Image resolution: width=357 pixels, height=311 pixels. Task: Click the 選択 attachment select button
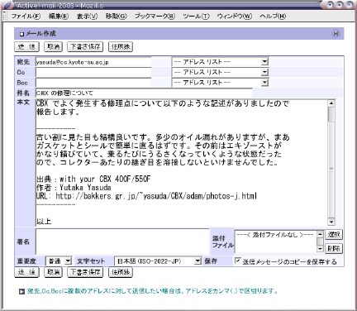click(334, 235)
